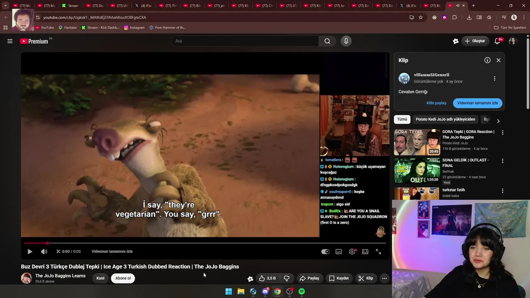Screen dimensions: 530x298
Task: Turn on subtitles with the captions button
Action: pyautogui.click(x=339, y=251)
